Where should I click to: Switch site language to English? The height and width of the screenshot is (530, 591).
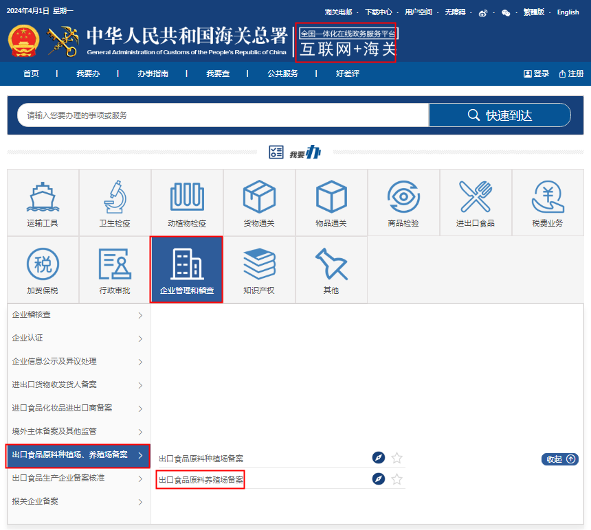click(568, 12)
